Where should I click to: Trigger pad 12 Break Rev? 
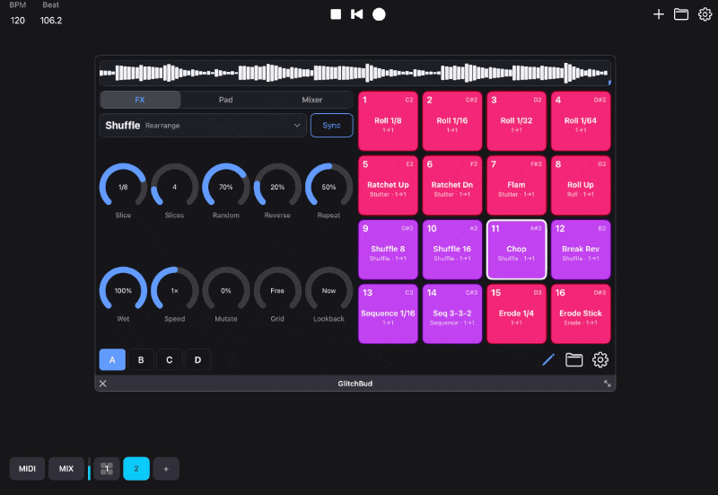point(581,250)
